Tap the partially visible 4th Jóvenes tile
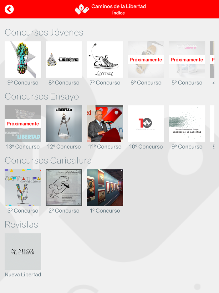This screenshot has width=219, height=293. click(x=212, y=59)
